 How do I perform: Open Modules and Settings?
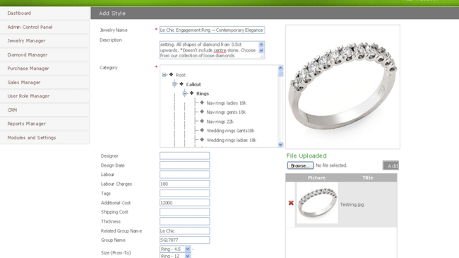[x=44, y=138]
